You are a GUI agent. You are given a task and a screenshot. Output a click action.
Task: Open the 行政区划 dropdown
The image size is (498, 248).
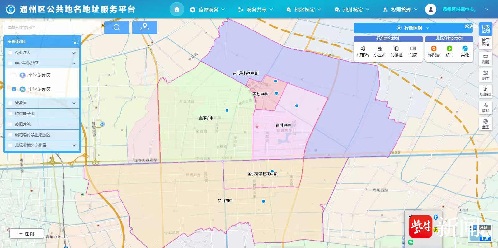(x=413, y=28)
